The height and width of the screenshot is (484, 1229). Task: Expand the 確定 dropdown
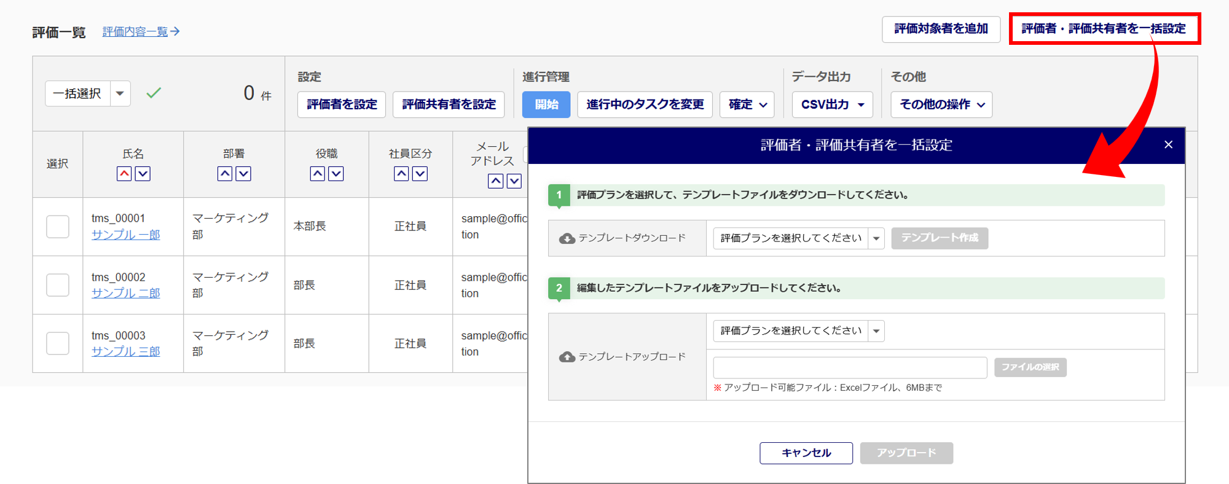[x=747, y=104]
